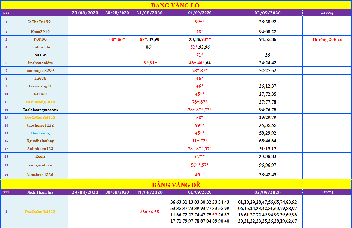Screen dimensions: 352x228
Task: Click the cell 27;77,78
Action: 268,102
